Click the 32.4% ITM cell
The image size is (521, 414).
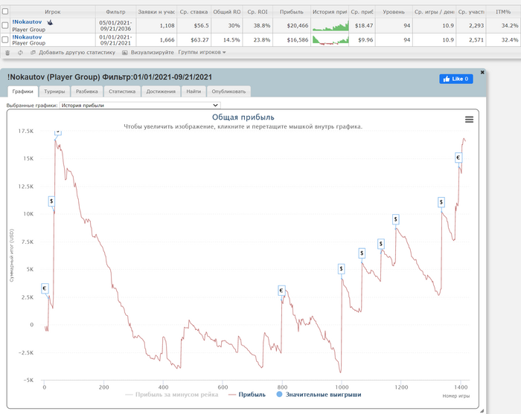tap(503, 40)
